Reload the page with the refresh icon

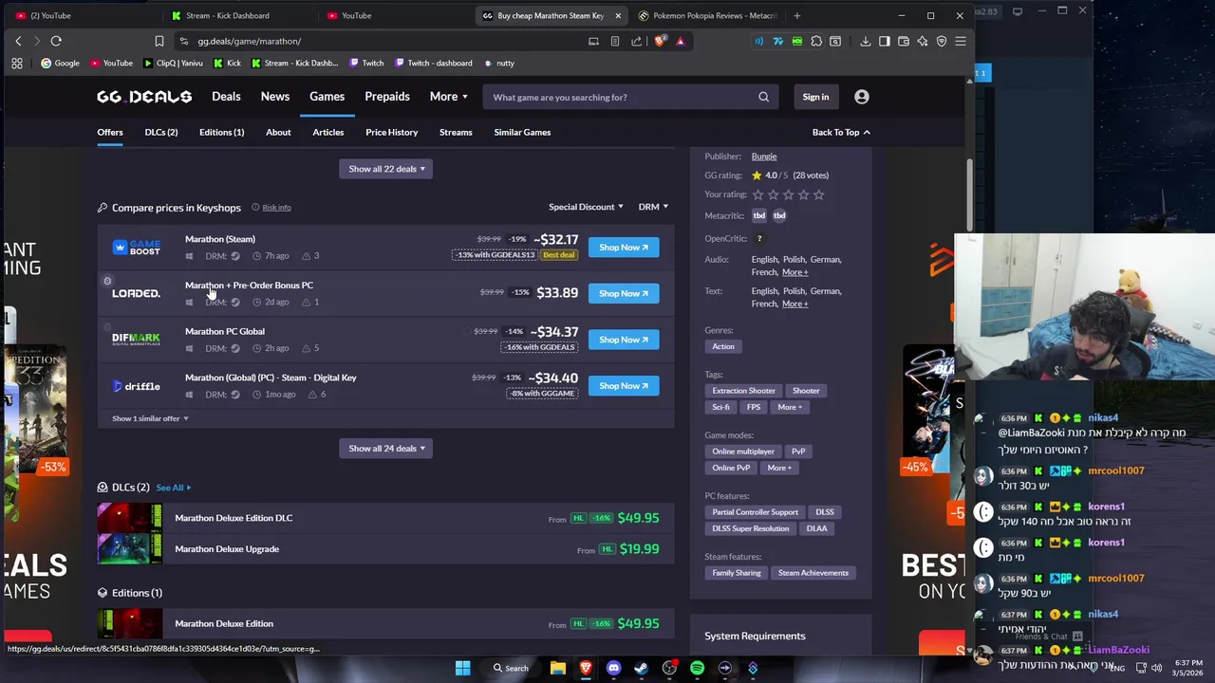coord(56,41)
